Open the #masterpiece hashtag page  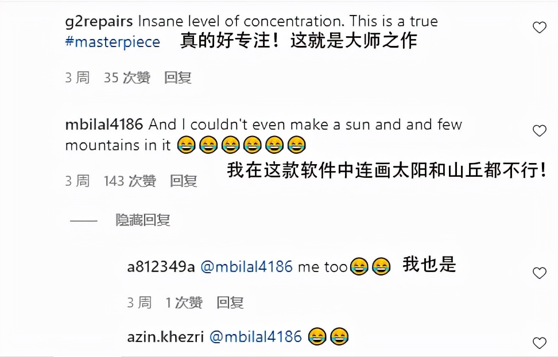point(111,41)
